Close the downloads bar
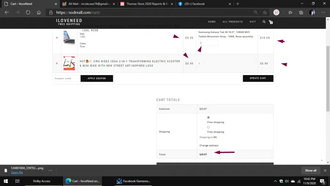The height and width of the screenshot is (186, 330). (x=325, y=171)
